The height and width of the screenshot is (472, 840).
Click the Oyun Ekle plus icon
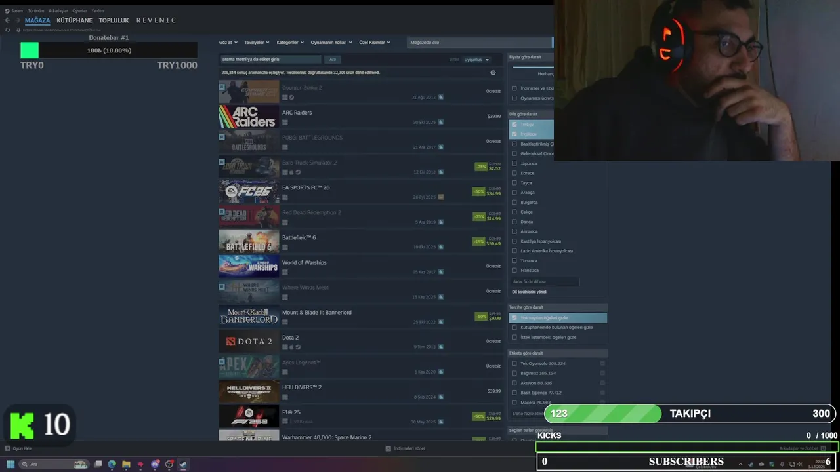pyautogui.click(x=8, y=448)
